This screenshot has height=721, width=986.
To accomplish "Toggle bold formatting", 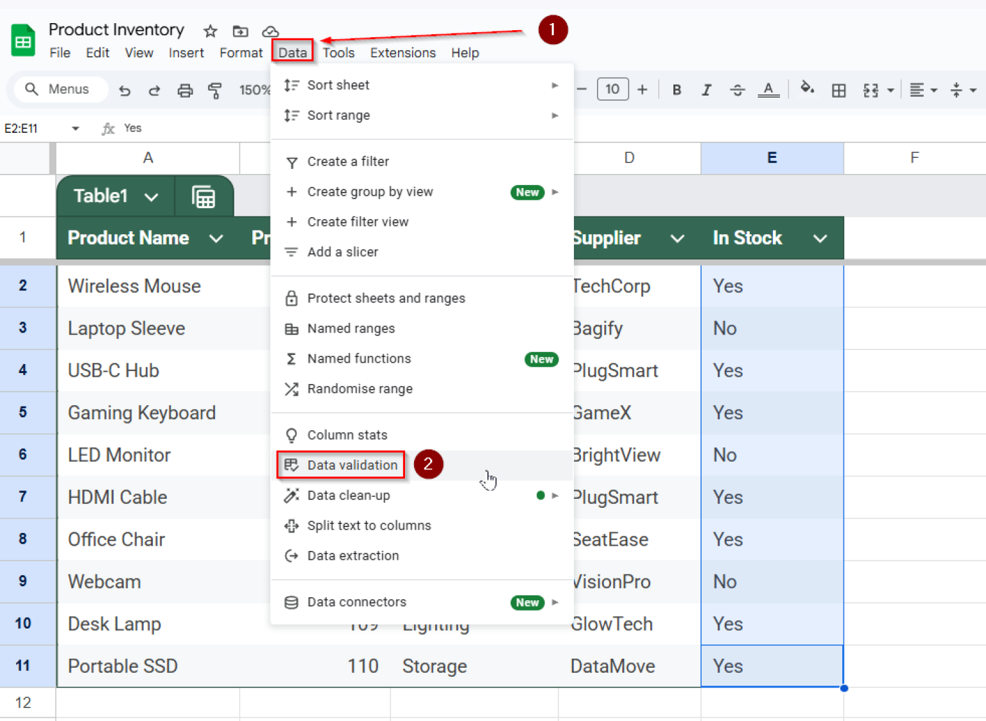I will [676, 90].
